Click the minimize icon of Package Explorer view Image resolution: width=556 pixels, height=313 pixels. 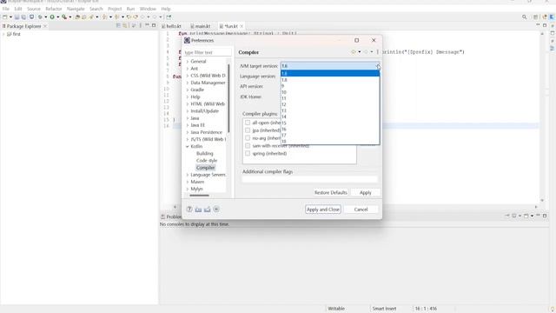click(x=147, y=25)
